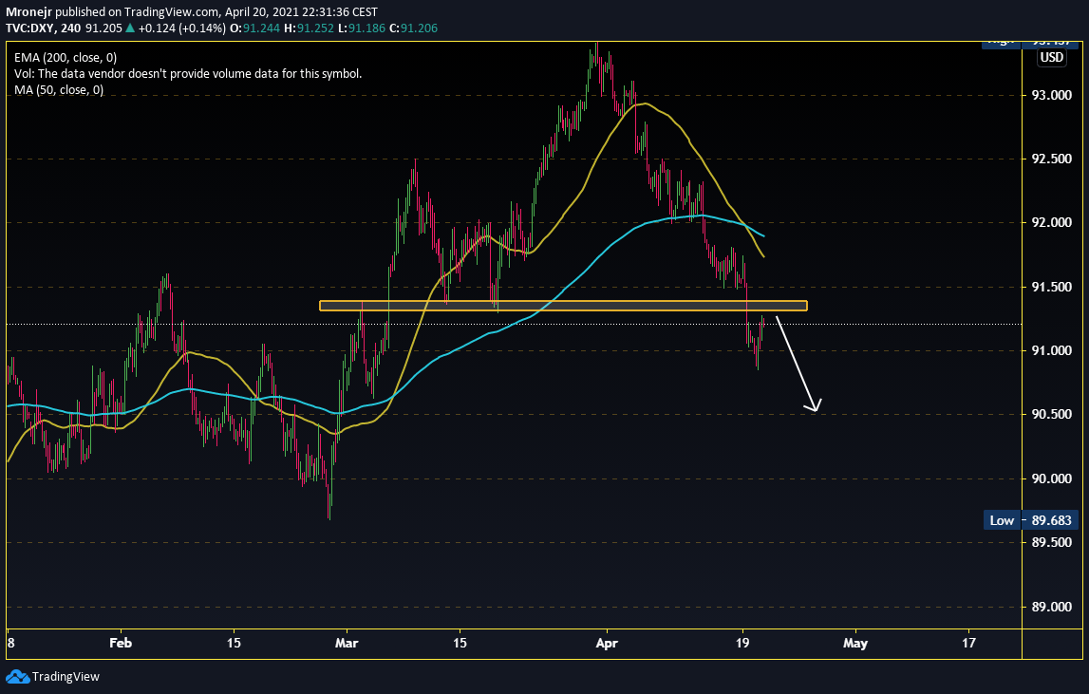Click the 92.000 price axis label

click(x=1051, y=223)
